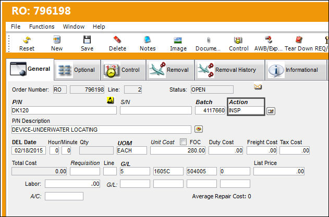Viewport: 329px width, 217px height.
Task: Click the UOM field showing EACH
Action: (x=132, y=150)
